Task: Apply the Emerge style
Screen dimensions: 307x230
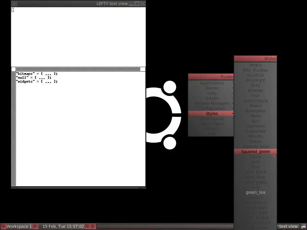Action: pyautogui.click(x=255, y=90)
